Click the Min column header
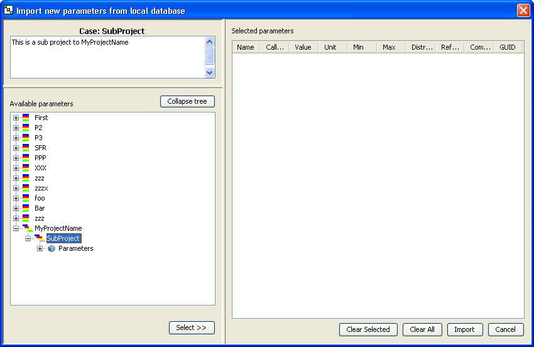 coord(362,47)
